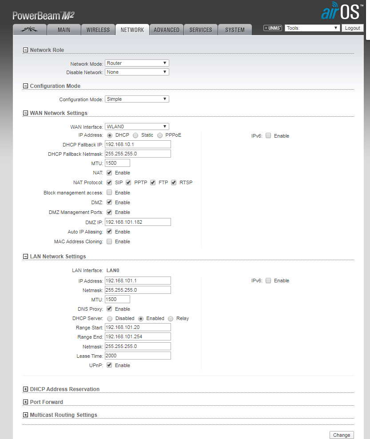The height and width of the screenshot is (439, 370).
Task: Enable MAC Address Cloning checkbox
Action: pos(109,241)
